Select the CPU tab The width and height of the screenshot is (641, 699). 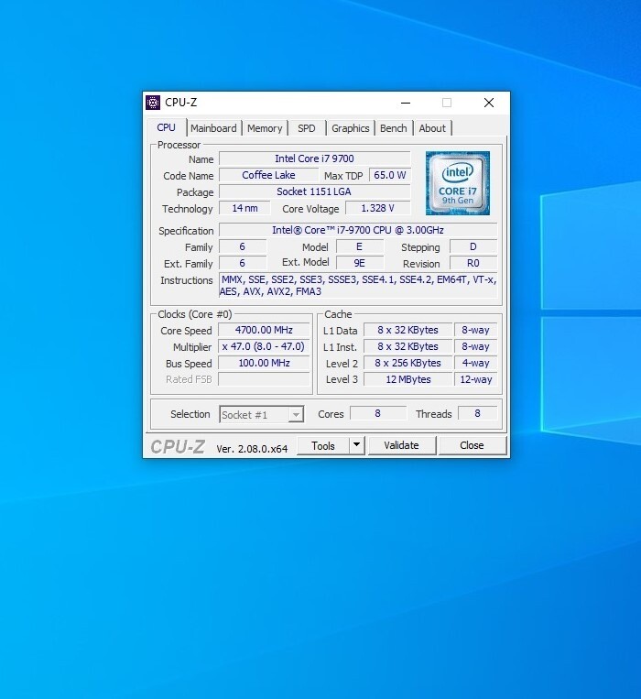click(166, 127)
